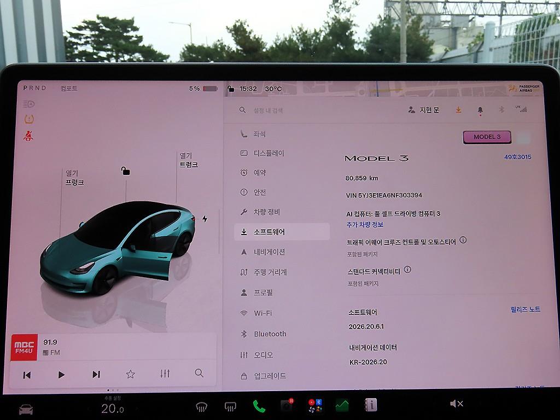Show info for 스탠다드 커넥티비티
Viewport: 560px width, 420px height.
click(x=407, y=270)
